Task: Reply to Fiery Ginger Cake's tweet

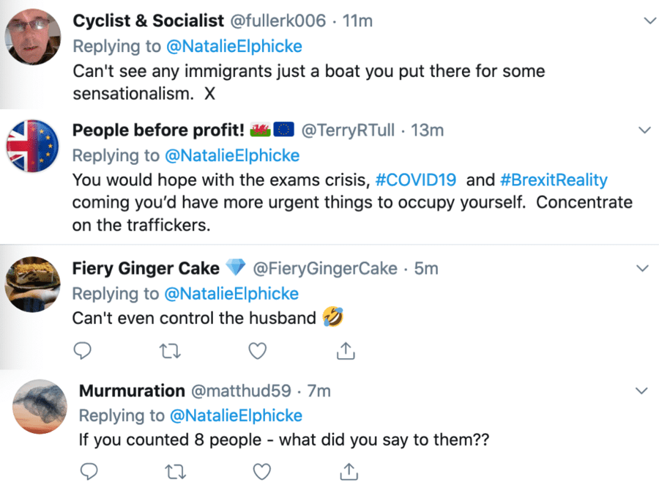Action: (x=84, y=352)
